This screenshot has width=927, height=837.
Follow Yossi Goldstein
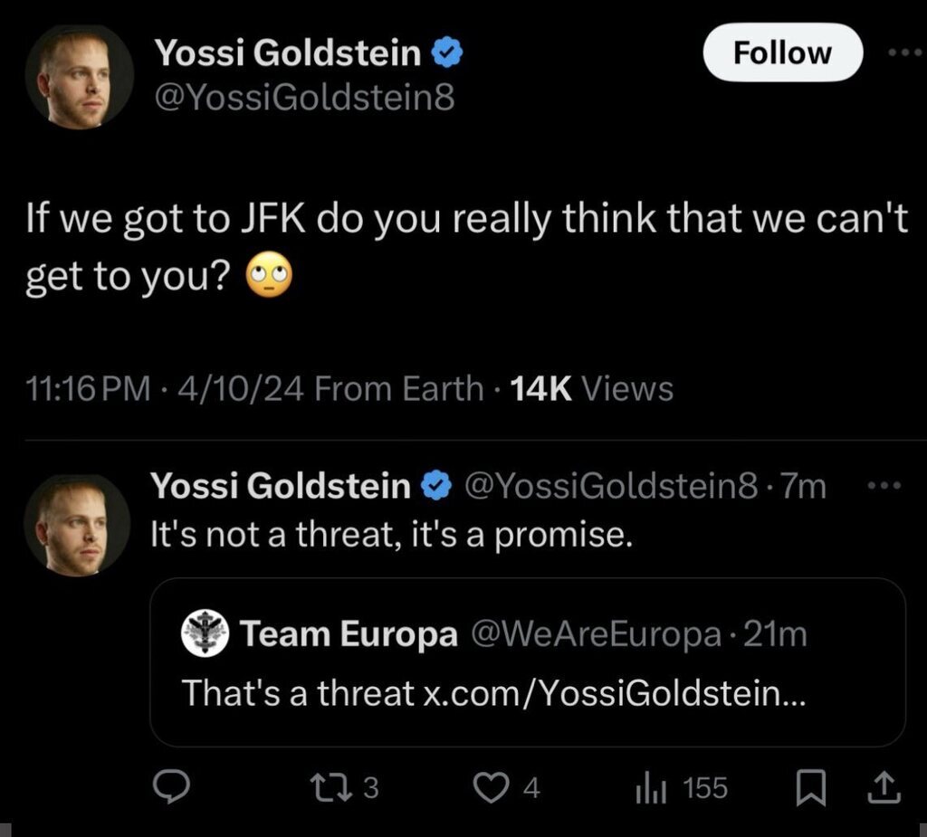[x=782, y=52]
